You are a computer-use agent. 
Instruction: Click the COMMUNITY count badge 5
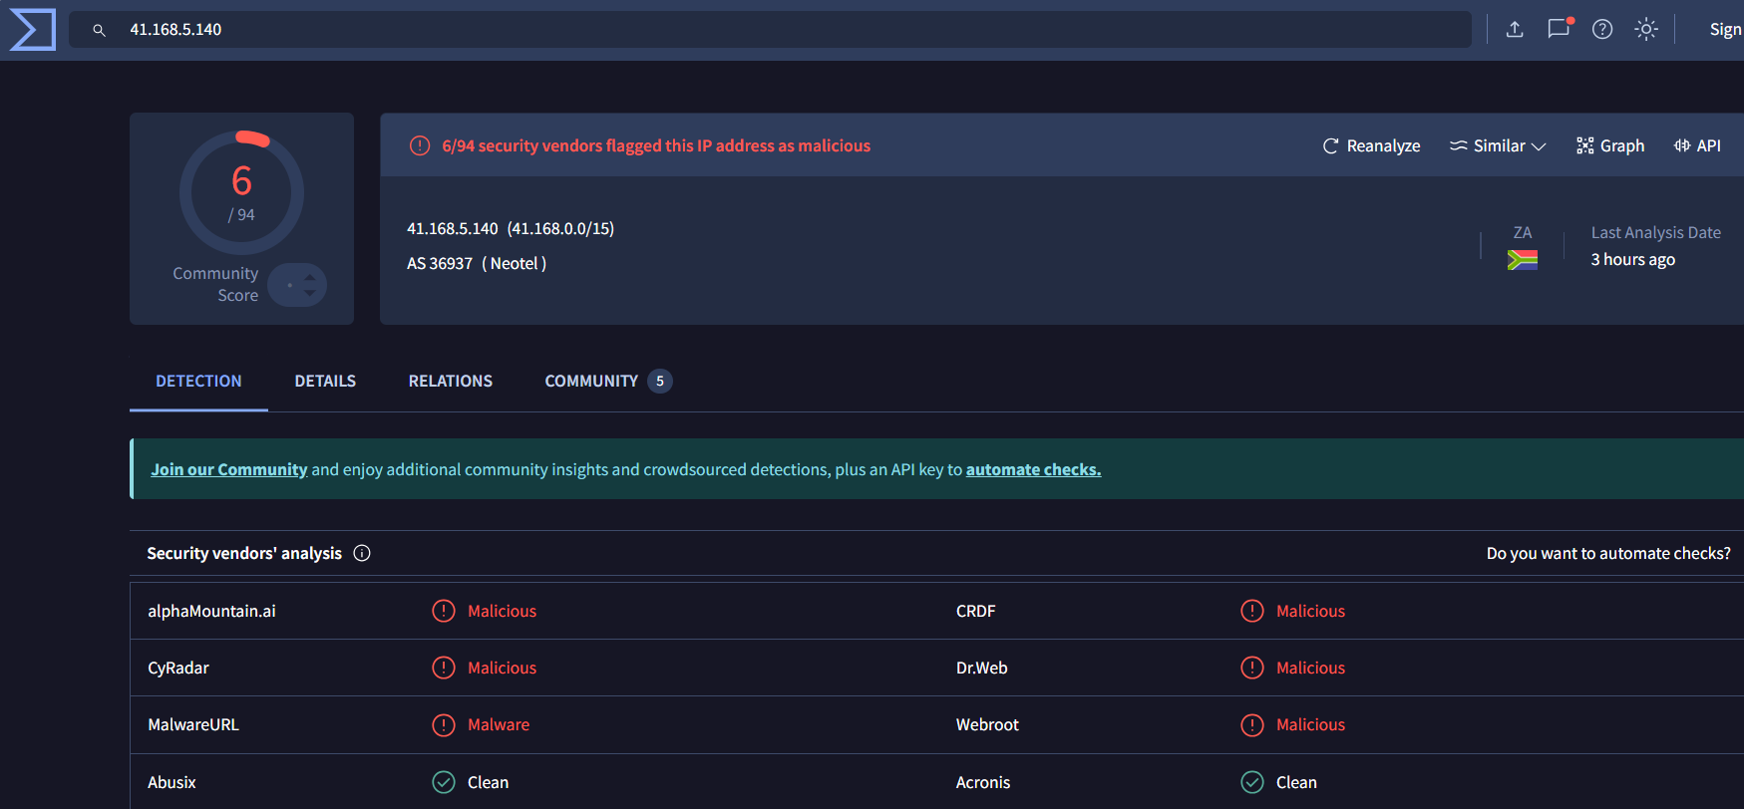coord(660,381)
